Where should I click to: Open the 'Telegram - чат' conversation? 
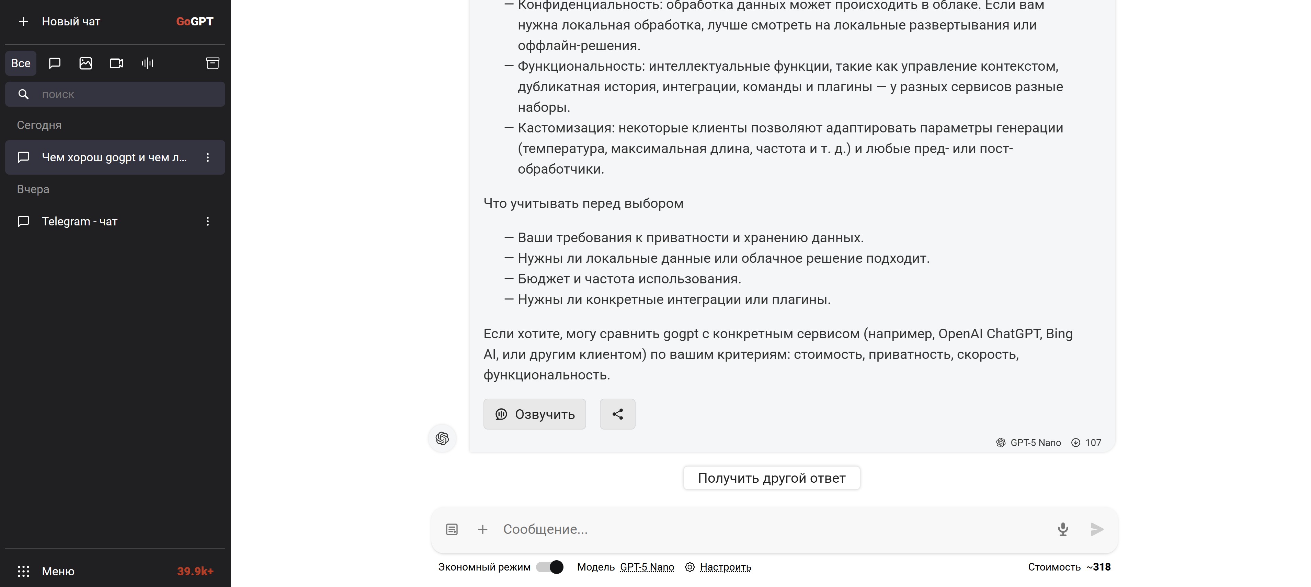[115, 221]
